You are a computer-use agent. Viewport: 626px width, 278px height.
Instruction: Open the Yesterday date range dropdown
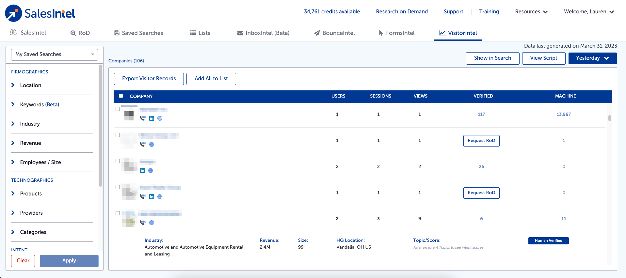point(592,58)
